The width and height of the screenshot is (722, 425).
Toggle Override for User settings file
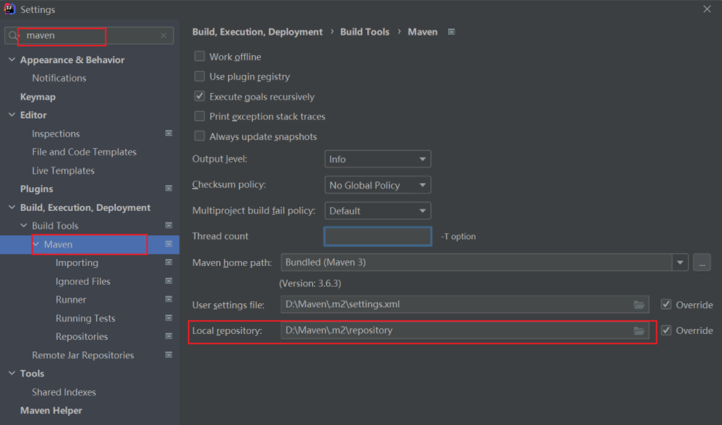tap(666, 304)
